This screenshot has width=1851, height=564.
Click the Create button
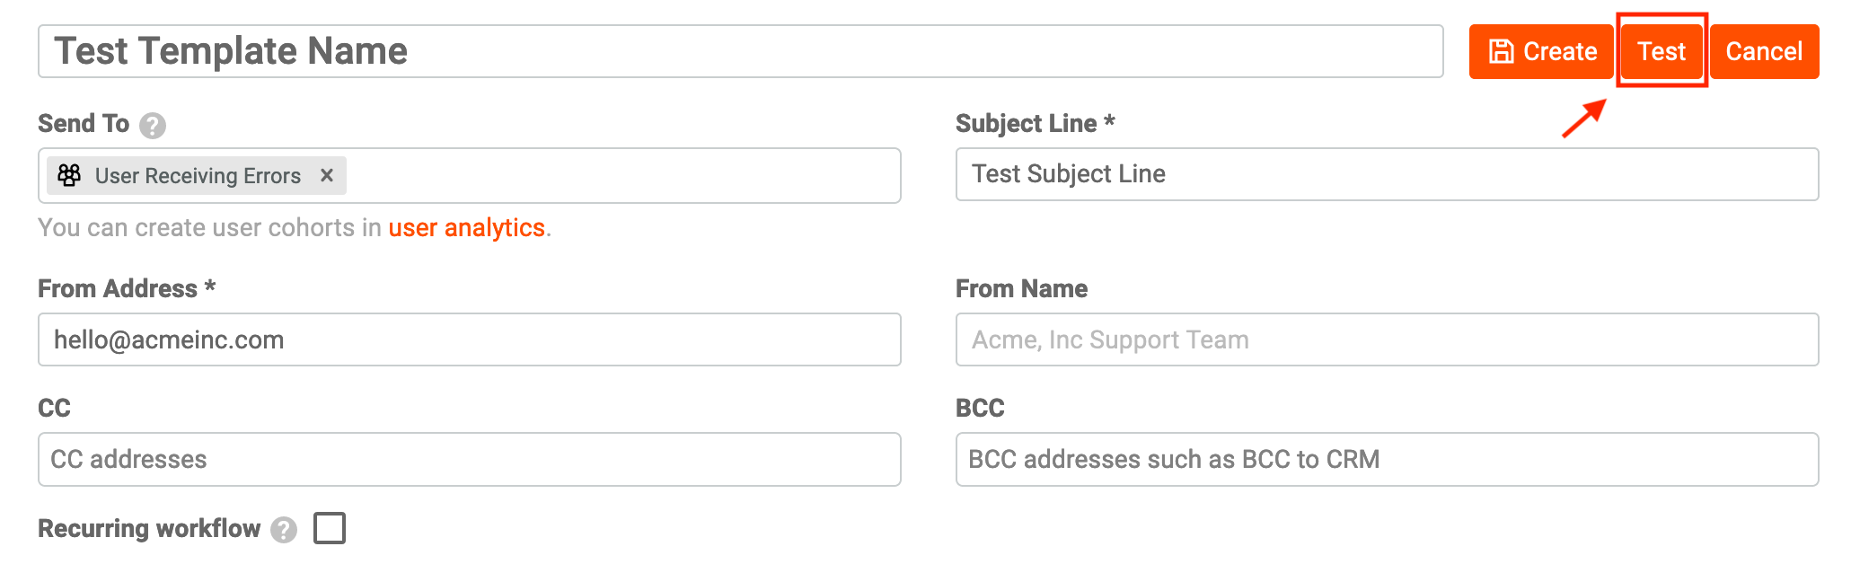point(1541,51)
